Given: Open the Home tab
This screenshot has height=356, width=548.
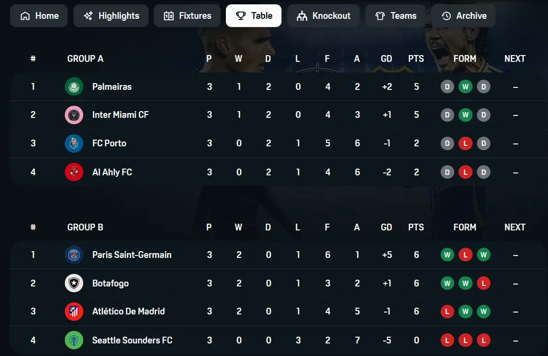Looking at the screenshot, I should 39,16.
